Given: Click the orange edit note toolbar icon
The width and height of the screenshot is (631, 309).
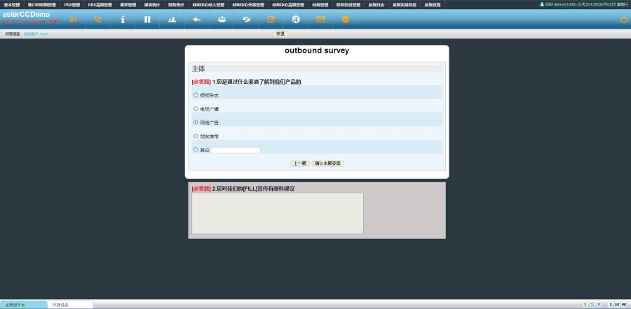Looking at the screenshot, I should 271,20.
